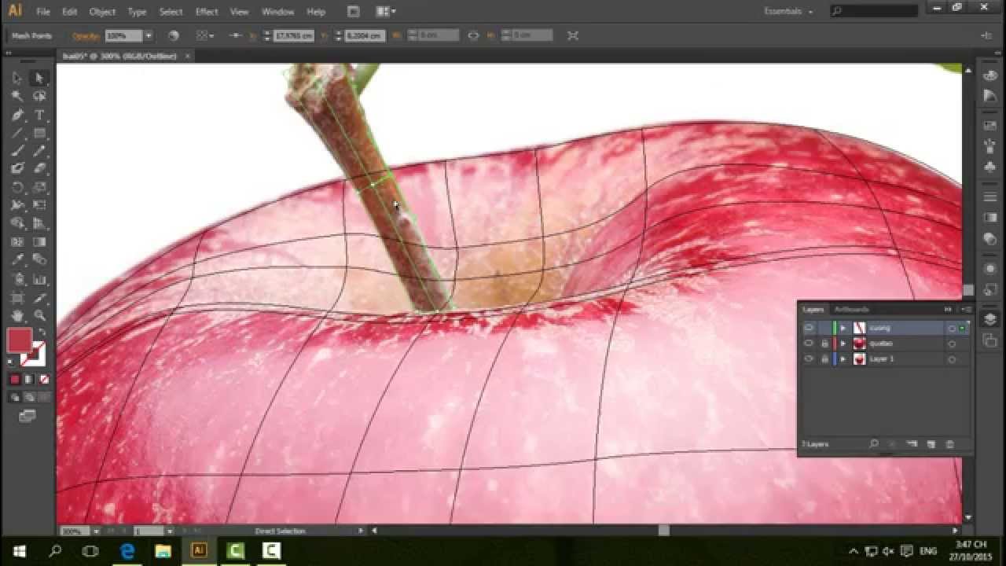1006x566 pixels.
Task: Switch to the Artboards tab
Action: pyautogui.click(x=852, y=310)
